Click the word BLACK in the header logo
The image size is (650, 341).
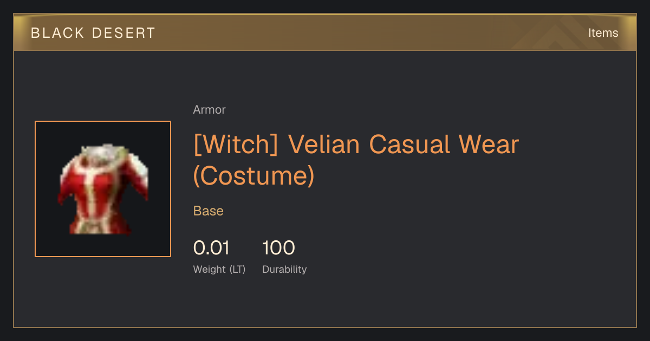click(57, 33)
